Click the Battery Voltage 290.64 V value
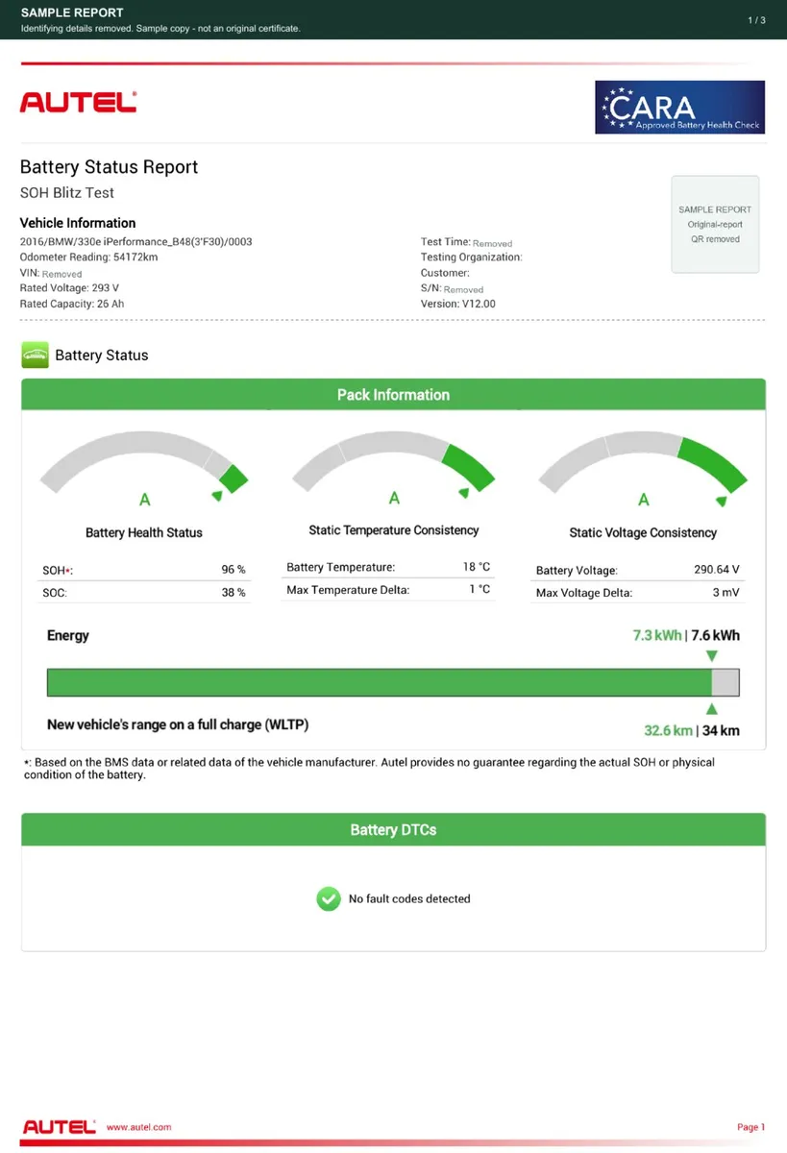This screenshot has width=787, height=1153. tap(717, 570)
